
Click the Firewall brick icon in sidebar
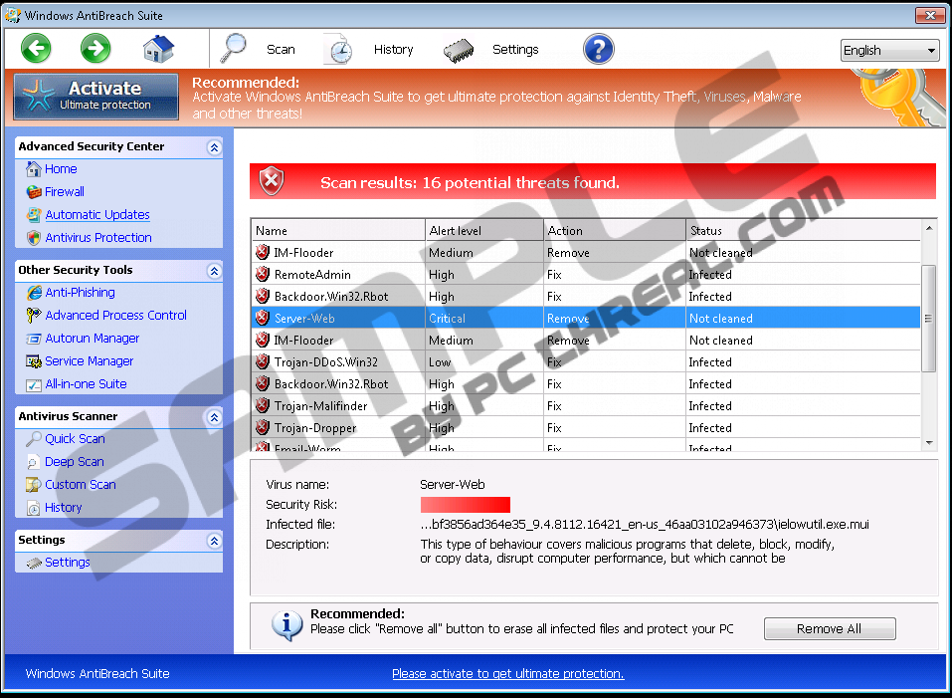point(34,192)
